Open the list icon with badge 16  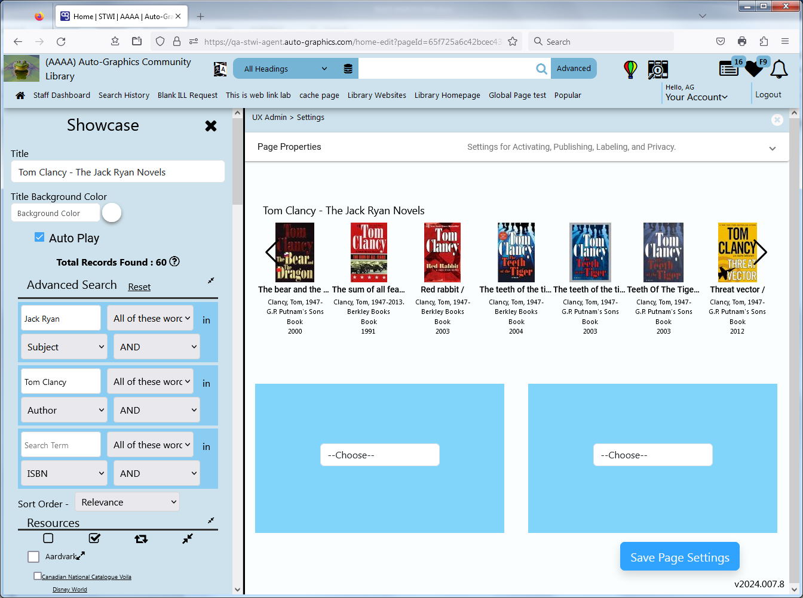tap(728, 69)
